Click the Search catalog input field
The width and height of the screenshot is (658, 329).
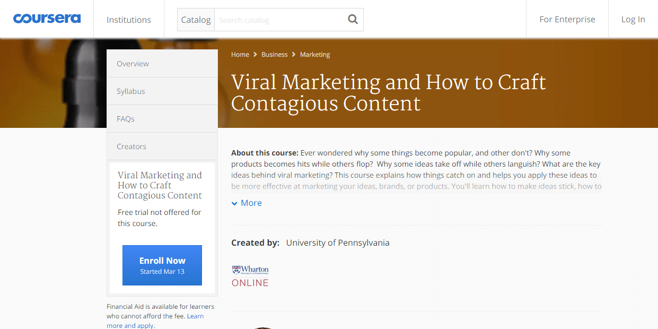[279, 20]
